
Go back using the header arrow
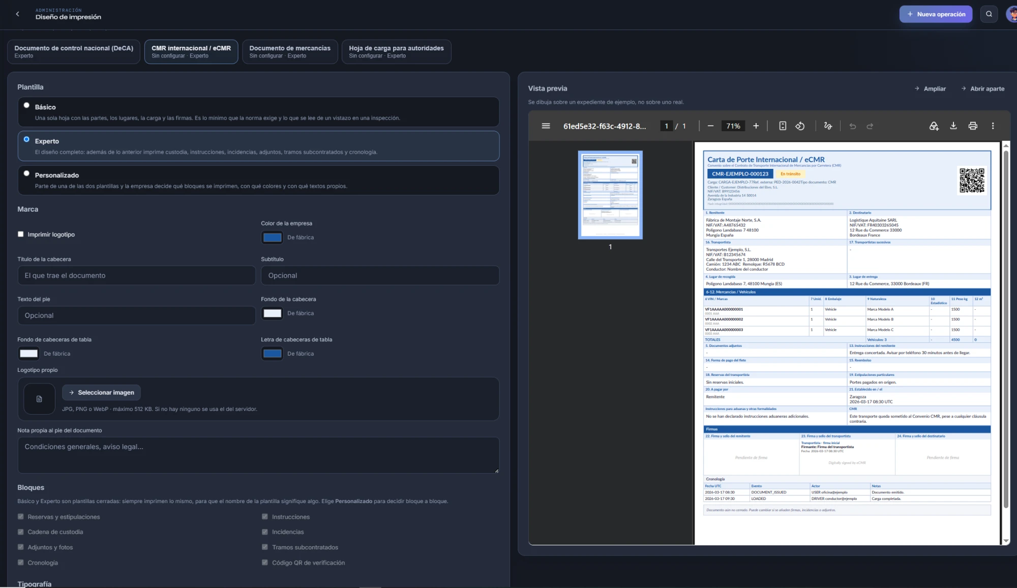pos(18,14)
